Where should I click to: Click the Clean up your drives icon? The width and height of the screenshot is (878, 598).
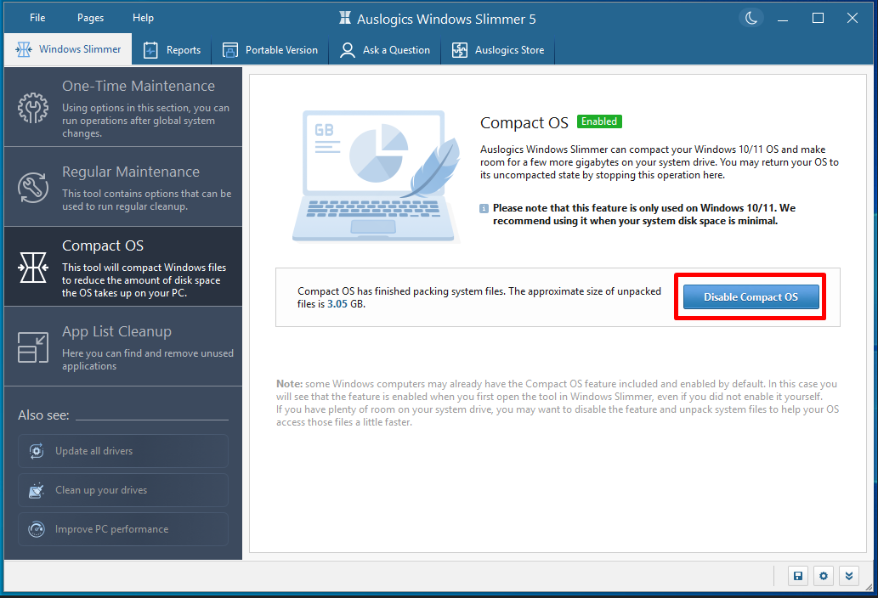(x=37, y=490)
